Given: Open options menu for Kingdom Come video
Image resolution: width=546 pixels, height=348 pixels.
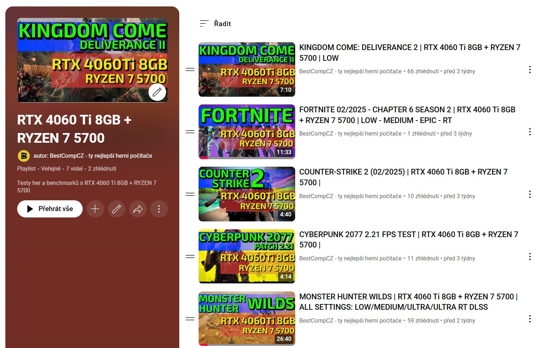Looking at the screenshot, I should [530, 69].
